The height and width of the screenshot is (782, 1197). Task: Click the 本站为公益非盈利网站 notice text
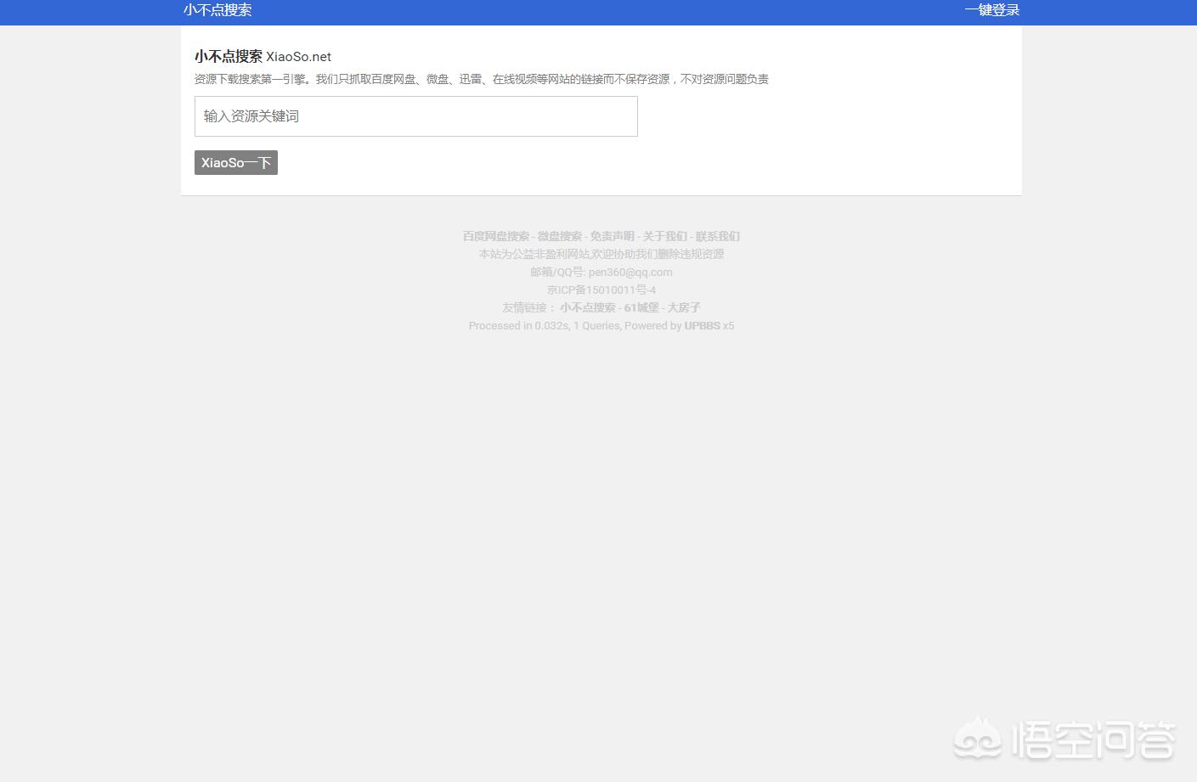601,254
